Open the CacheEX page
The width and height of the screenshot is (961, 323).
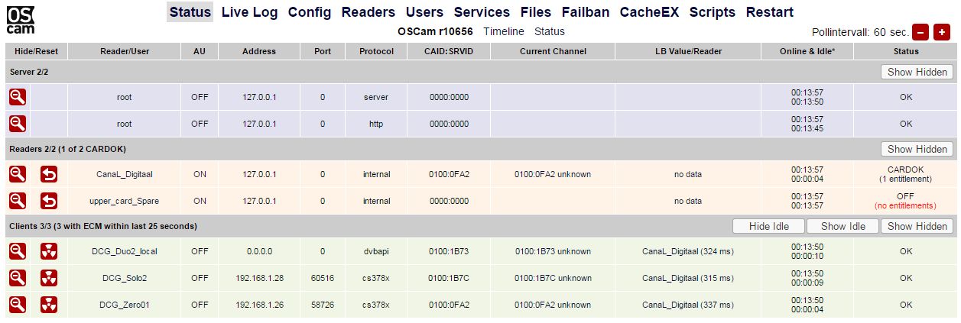tap(649, 12)
